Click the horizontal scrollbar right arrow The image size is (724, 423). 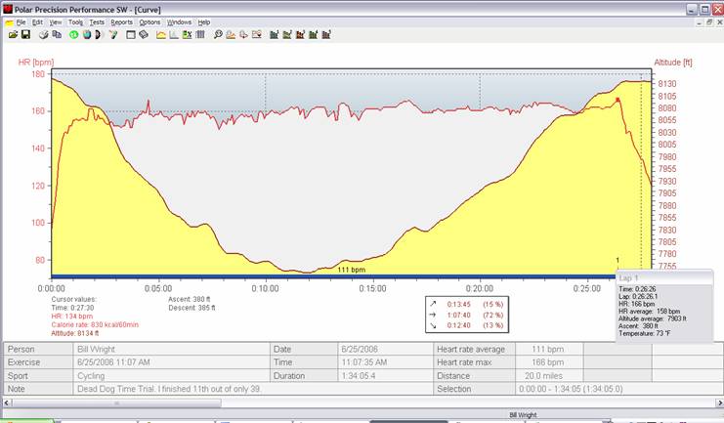719,403
